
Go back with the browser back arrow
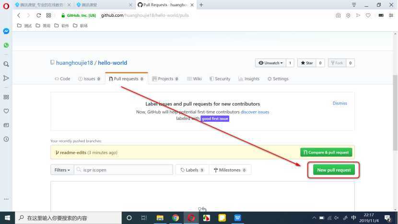19,15
